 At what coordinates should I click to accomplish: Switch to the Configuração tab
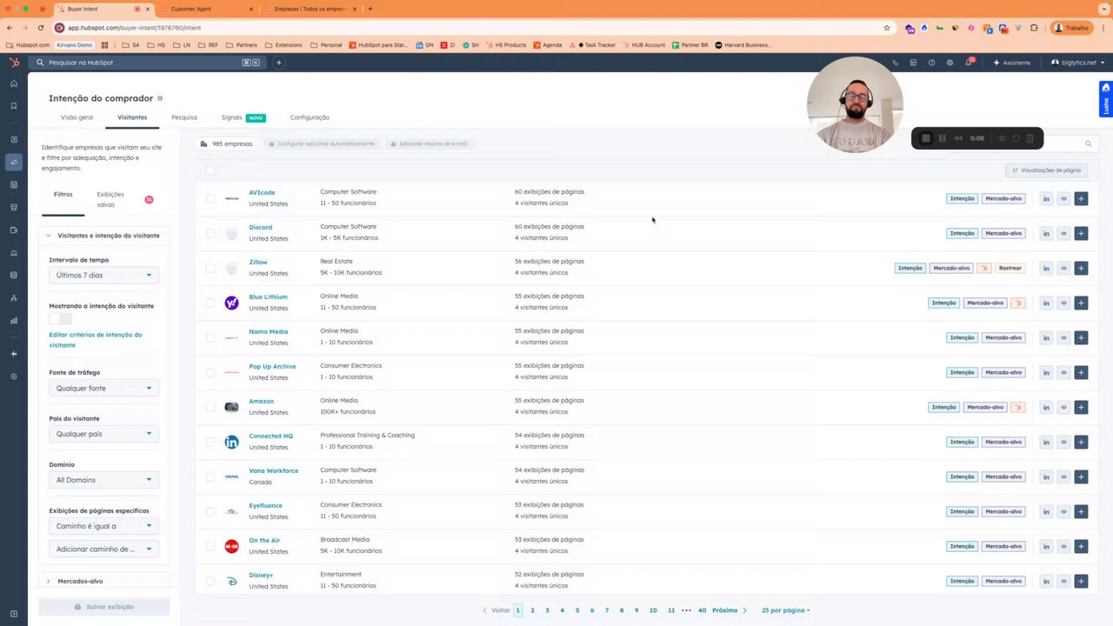pyautogui.click(x=310, y=117)
